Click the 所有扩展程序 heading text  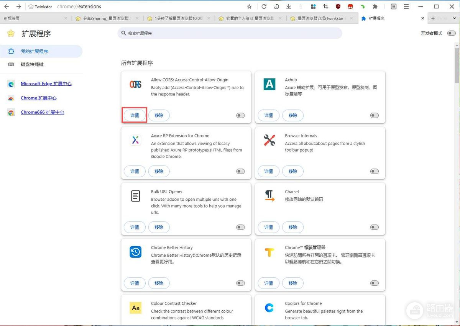click(x=137, y=63)
